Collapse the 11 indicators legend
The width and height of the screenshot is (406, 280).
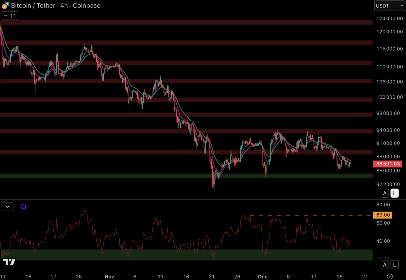[10, 16]
